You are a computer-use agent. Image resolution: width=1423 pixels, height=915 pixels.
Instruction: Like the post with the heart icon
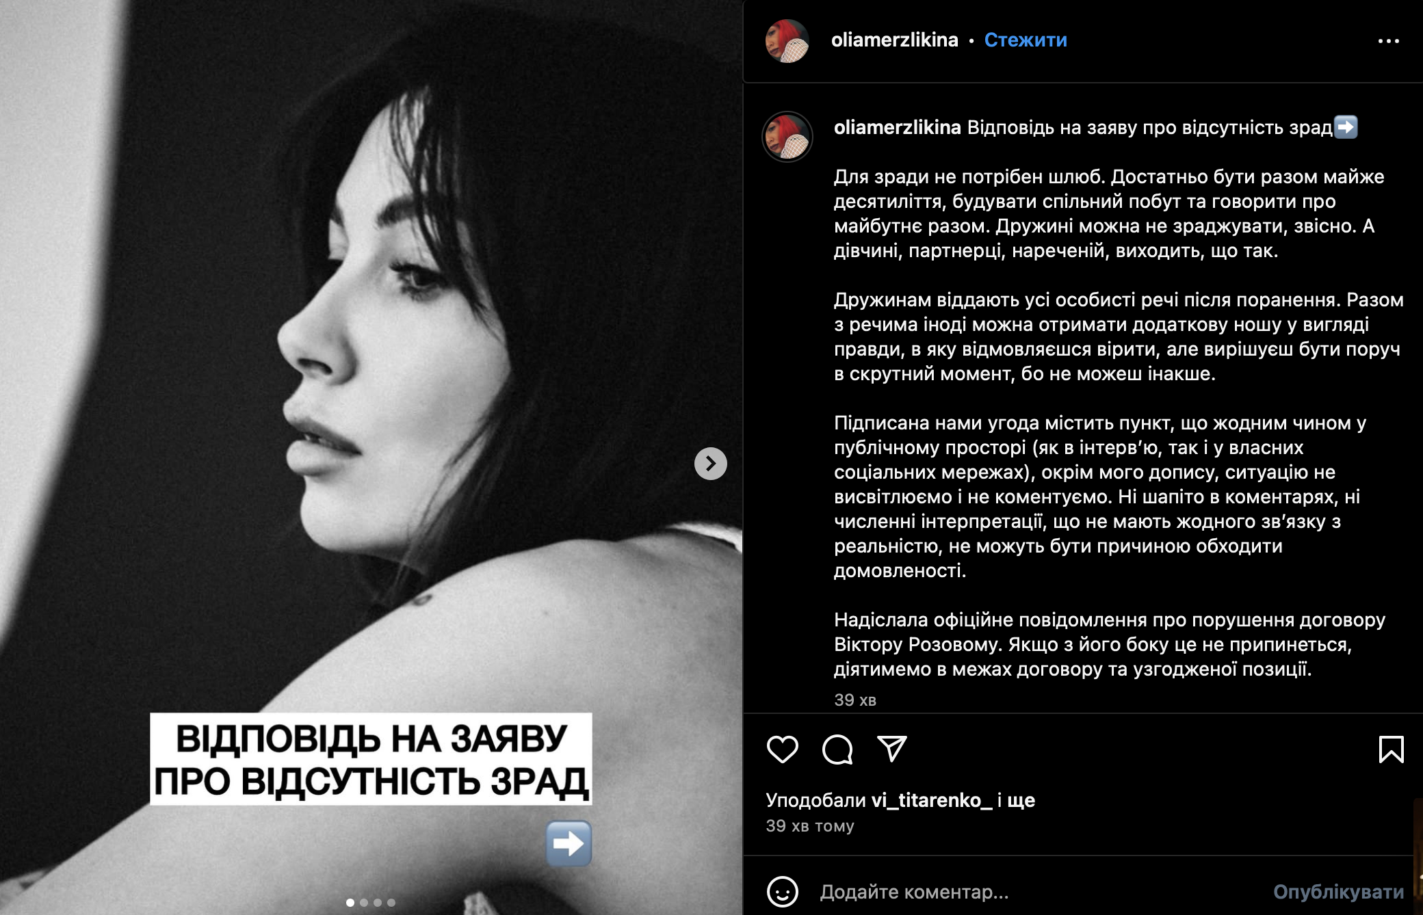click(x=782, y=750)
